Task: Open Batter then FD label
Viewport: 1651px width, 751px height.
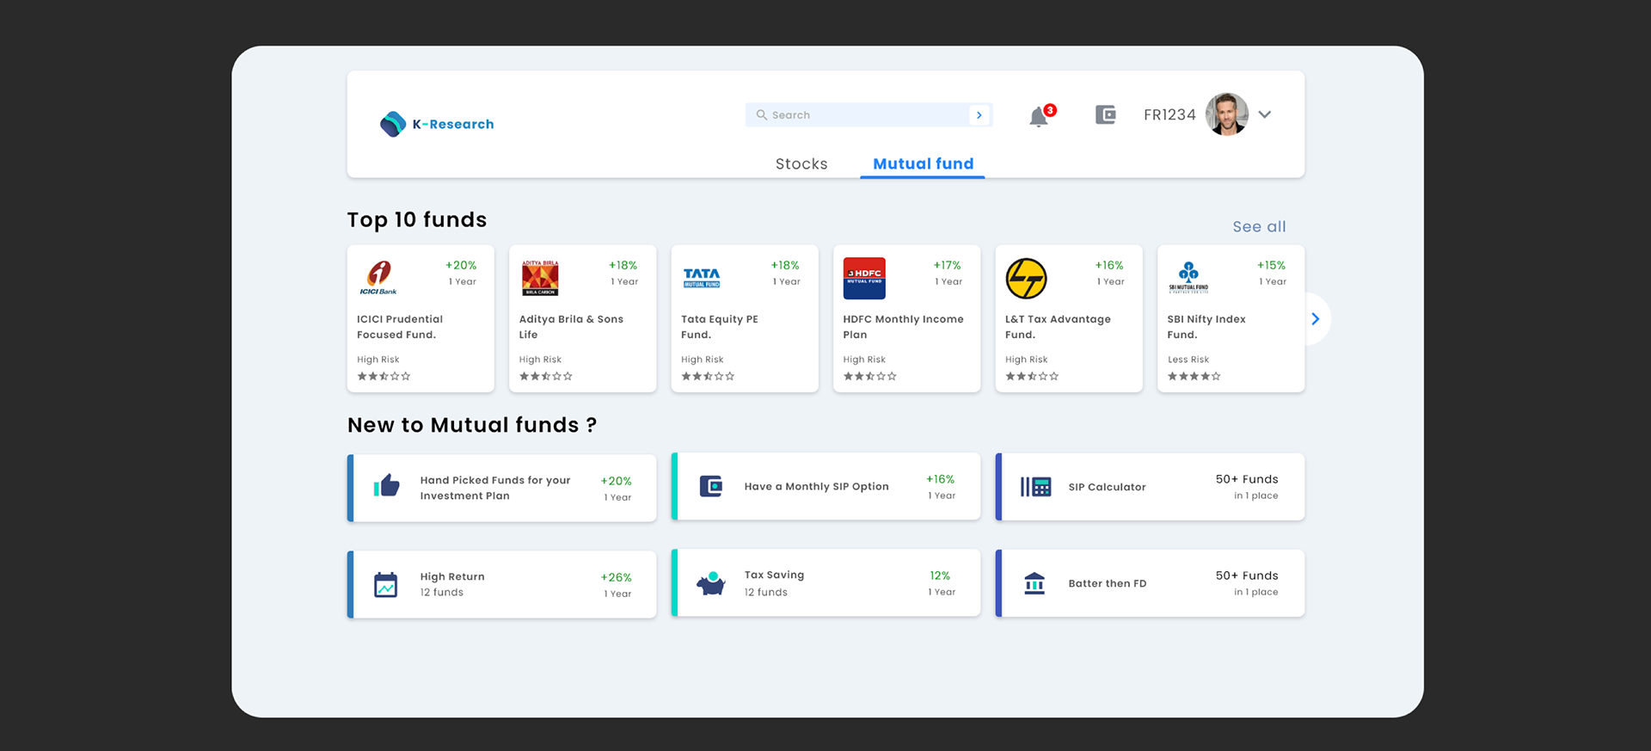Action: [1108, 583]
